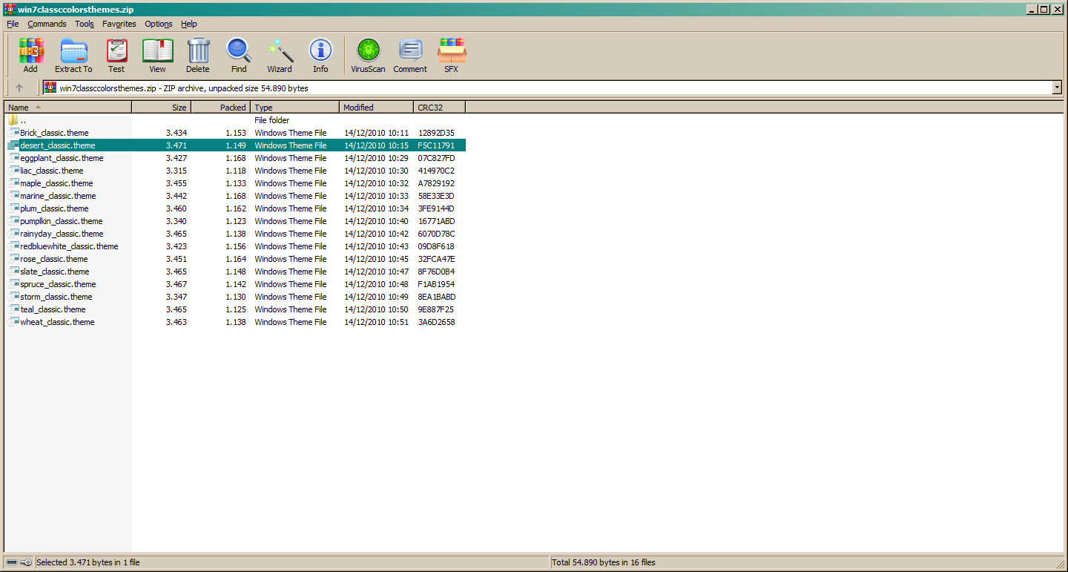Open the Favorites menu
The image size is (1068, 572).
[x=119, y=24]
